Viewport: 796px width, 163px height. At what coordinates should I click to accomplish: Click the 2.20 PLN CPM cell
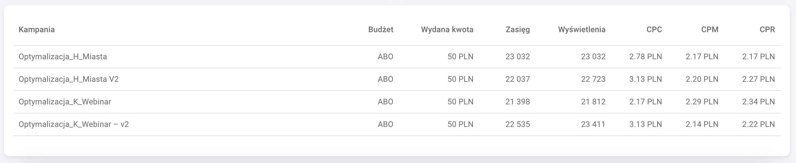702,79
